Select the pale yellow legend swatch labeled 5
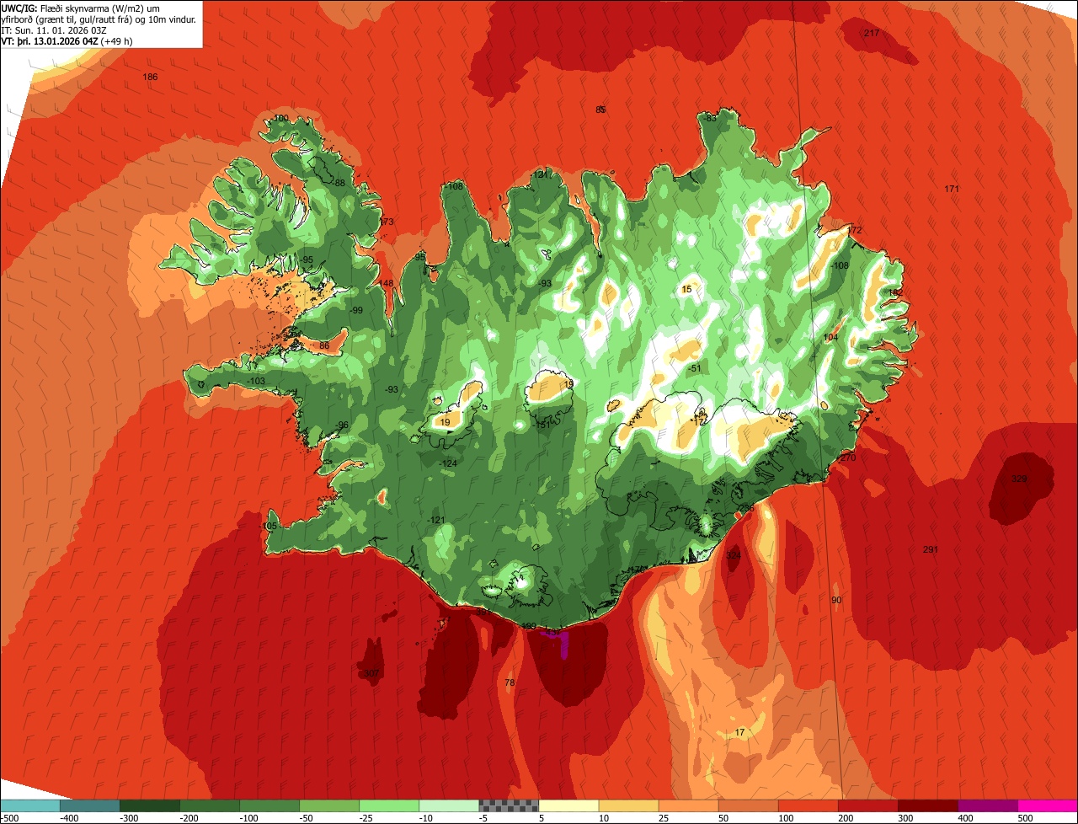The image size is (1078, 824). (568, 805)
